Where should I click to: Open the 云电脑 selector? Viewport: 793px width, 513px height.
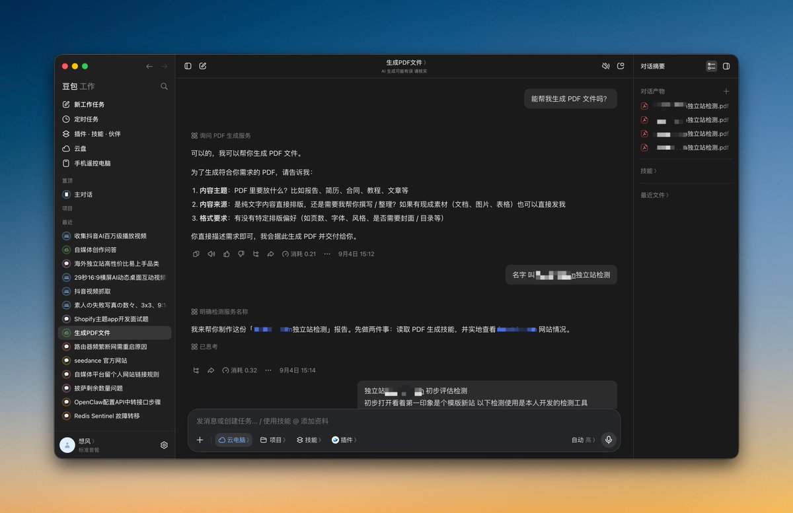click(233, 440)
